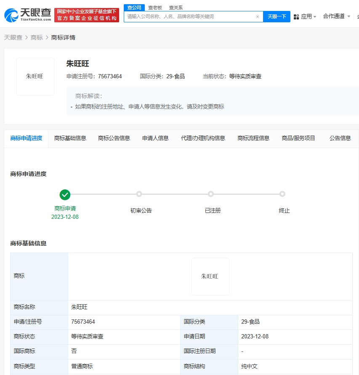This screenshot has width=359, height=375.
Task: Click the 朱旺旺 trademark image in table
Action: point(210,276)
